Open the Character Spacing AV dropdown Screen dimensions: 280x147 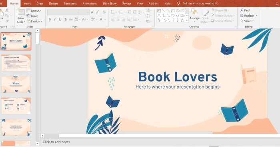[x=77, y=19]
